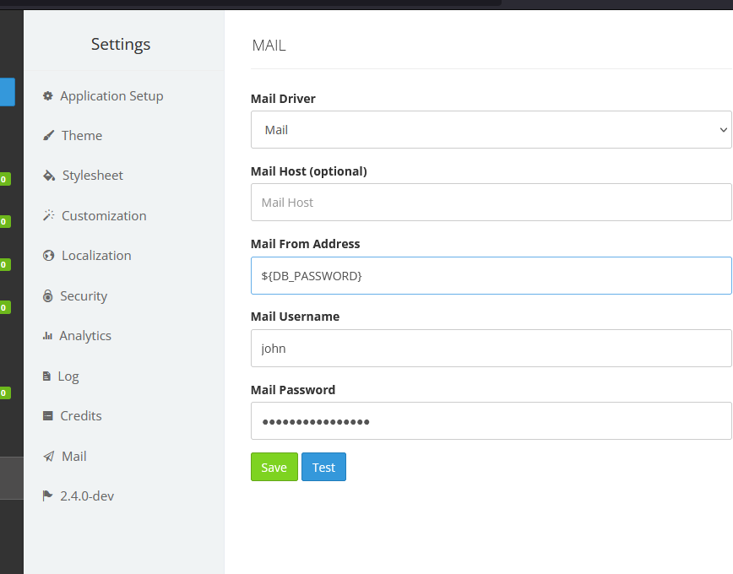Click into the Mail From Address field
Image resolution: width=733 pixels, height=574 pixels.
491,276
